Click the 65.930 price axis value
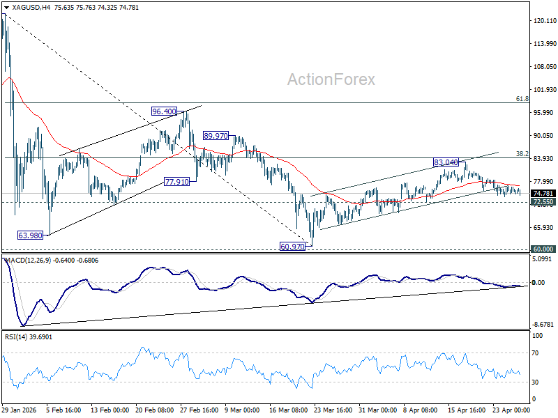558x418 pixels. tap(545, 228)
